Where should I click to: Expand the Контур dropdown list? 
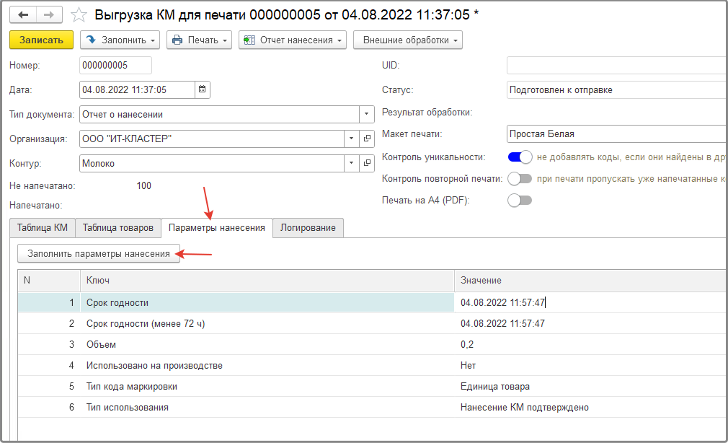[352, 163]
